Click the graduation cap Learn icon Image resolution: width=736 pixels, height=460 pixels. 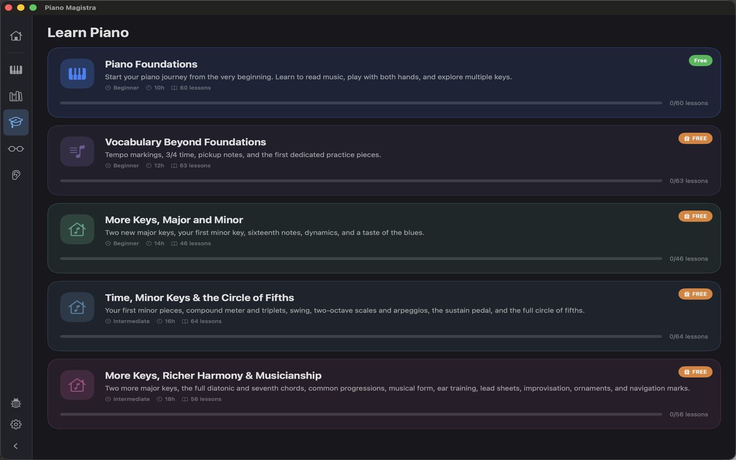click(16, 122)
